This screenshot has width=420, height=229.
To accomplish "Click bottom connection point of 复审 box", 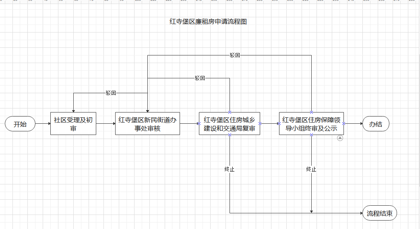I will [230, 135].
